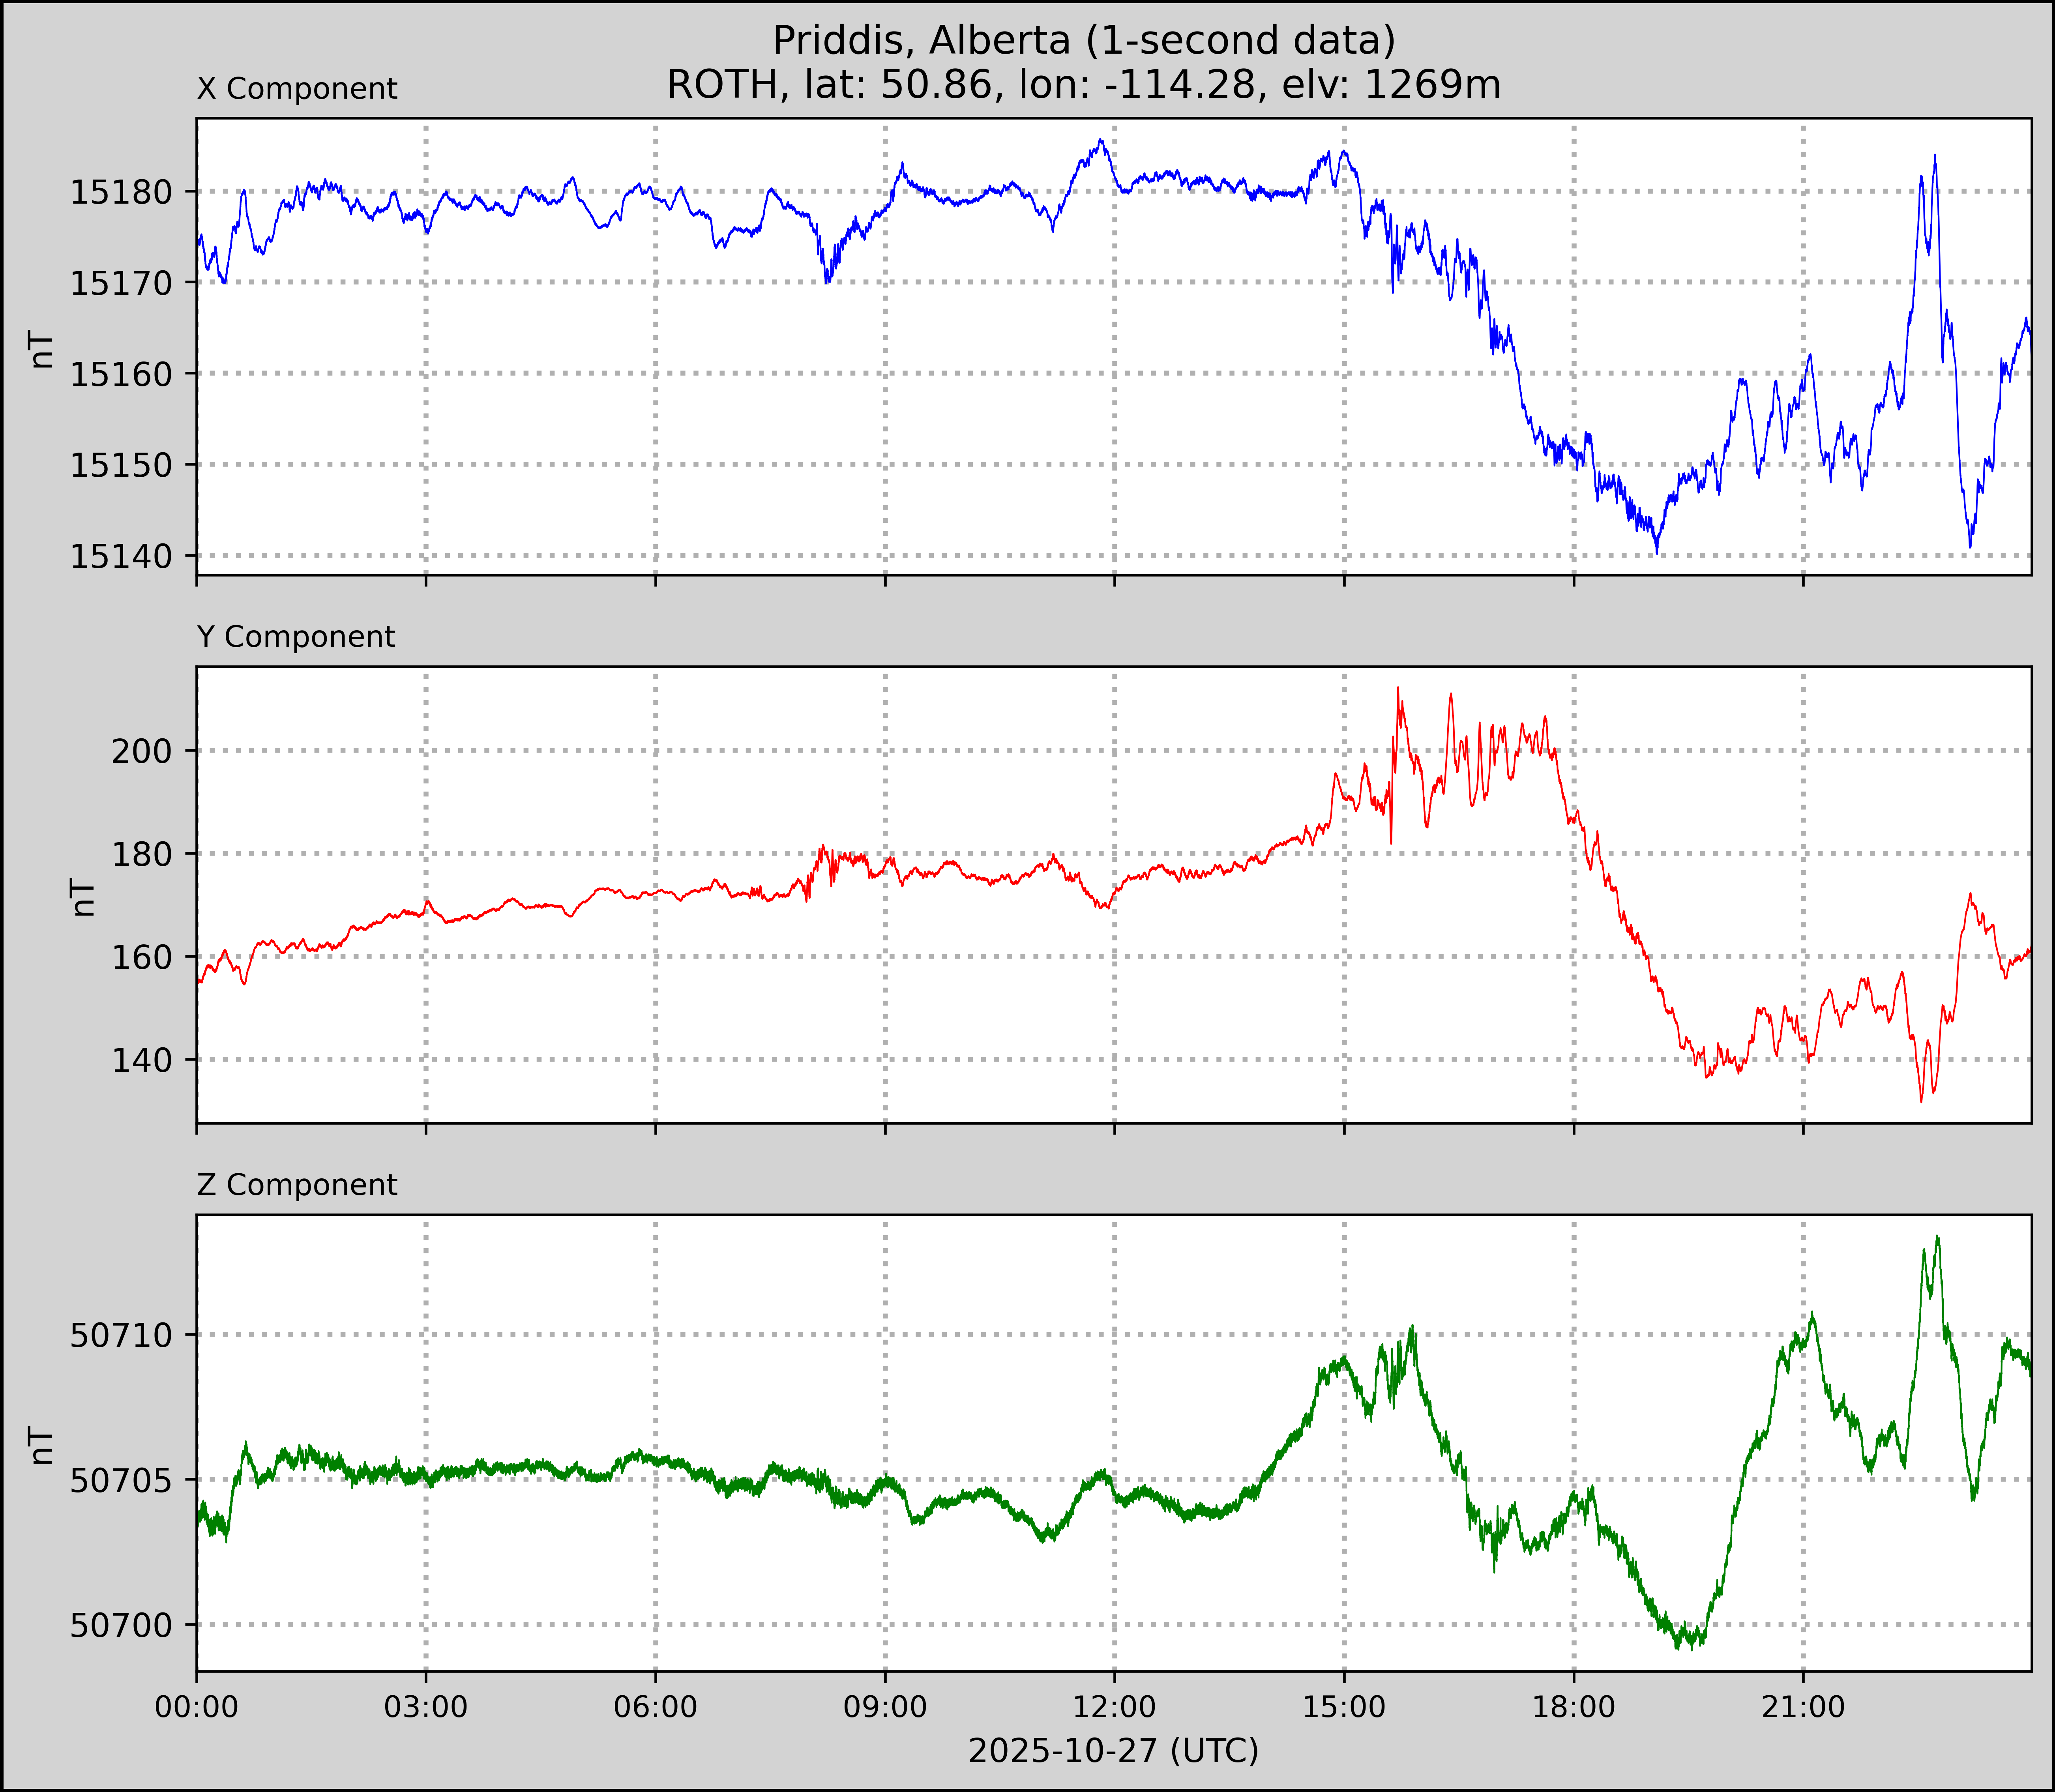Click the 'X Component' subplot title
The width and height of the screenshot is (2055, 1792).
(x=297, y=89)
